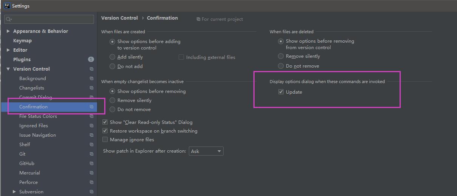
Task: Click the search magnifier icon
Action: (9, 19)
